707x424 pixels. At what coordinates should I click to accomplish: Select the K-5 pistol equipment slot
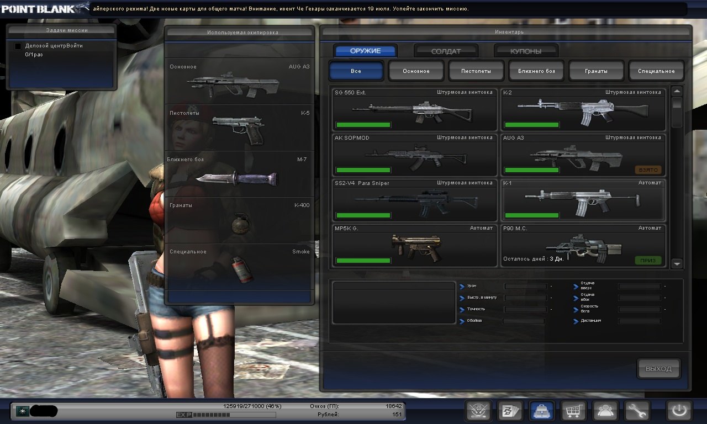(240, 128)
